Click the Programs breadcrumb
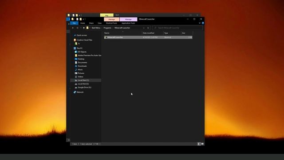 107,28
